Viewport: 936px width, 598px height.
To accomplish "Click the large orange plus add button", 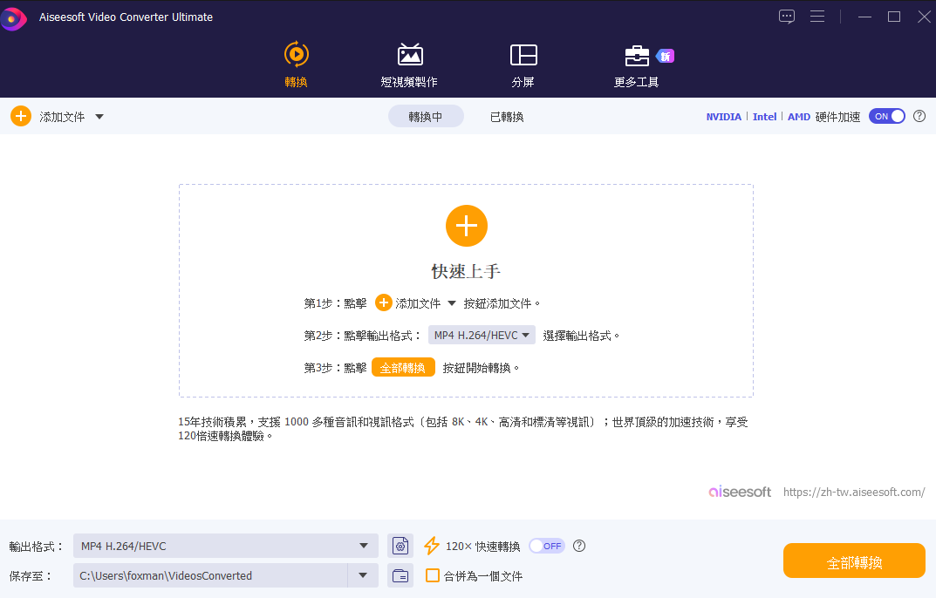I will coord(466,226).
